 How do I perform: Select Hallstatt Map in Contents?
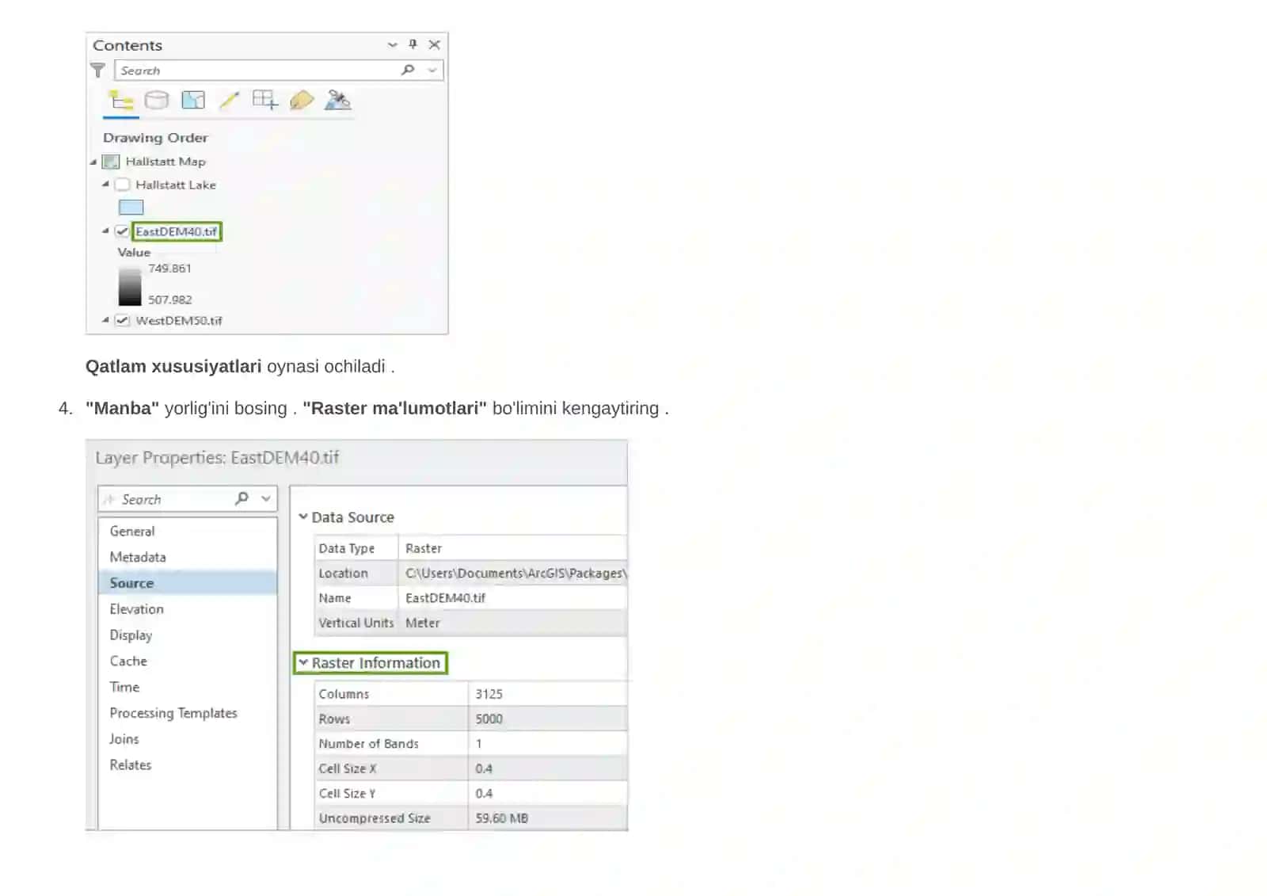(166, 162)
